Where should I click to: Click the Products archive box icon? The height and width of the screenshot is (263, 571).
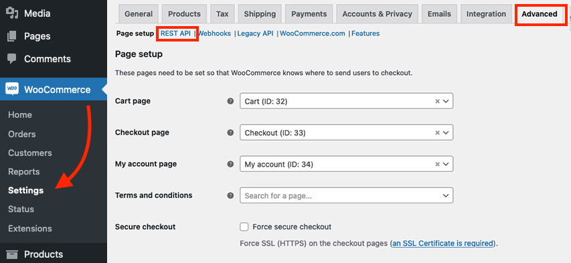pyautogui.click(x=12, y=254)
